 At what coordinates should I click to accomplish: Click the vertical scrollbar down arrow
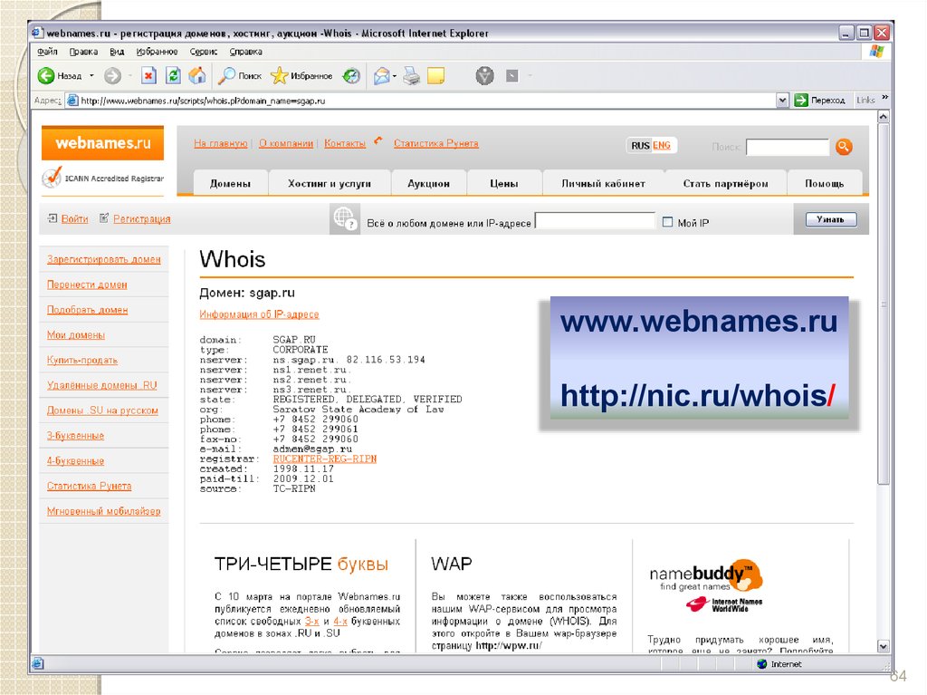point(884,646)
